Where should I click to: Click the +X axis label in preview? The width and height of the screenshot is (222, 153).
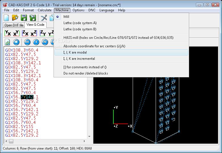pyautogui.click(x=130, y=126)
